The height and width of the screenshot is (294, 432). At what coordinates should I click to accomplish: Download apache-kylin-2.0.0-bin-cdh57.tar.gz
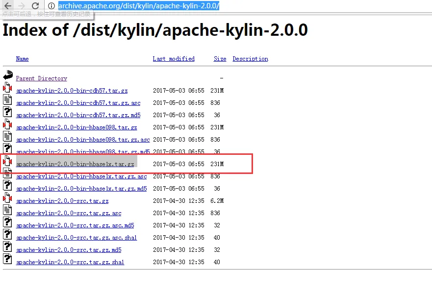(x=72, y=91)
